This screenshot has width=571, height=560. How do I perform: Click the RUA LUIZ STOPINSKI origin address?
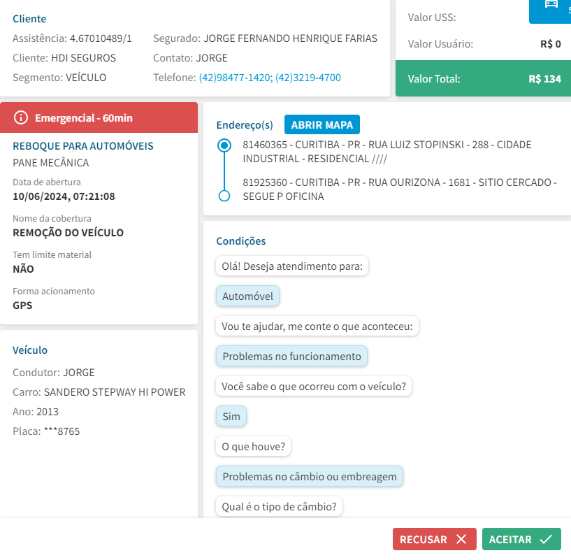[x=387, y=152]
